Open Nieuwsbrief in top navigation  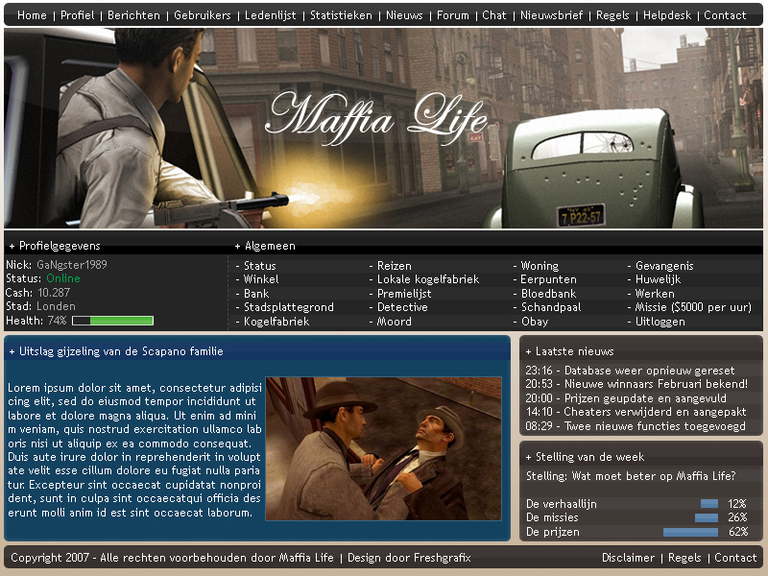click(551, 15)
